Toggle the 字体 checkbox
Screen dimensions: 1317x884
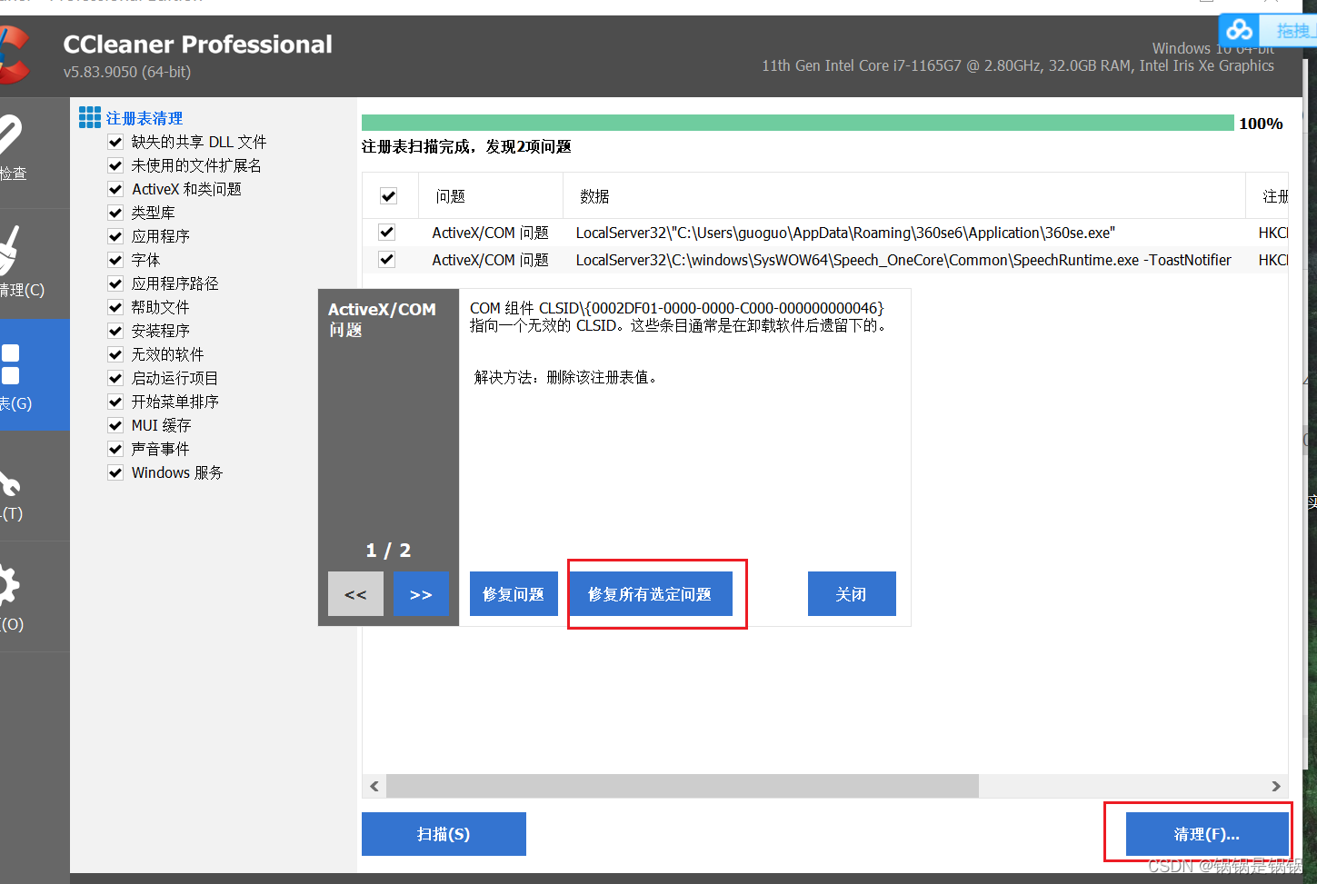[115, 260]
